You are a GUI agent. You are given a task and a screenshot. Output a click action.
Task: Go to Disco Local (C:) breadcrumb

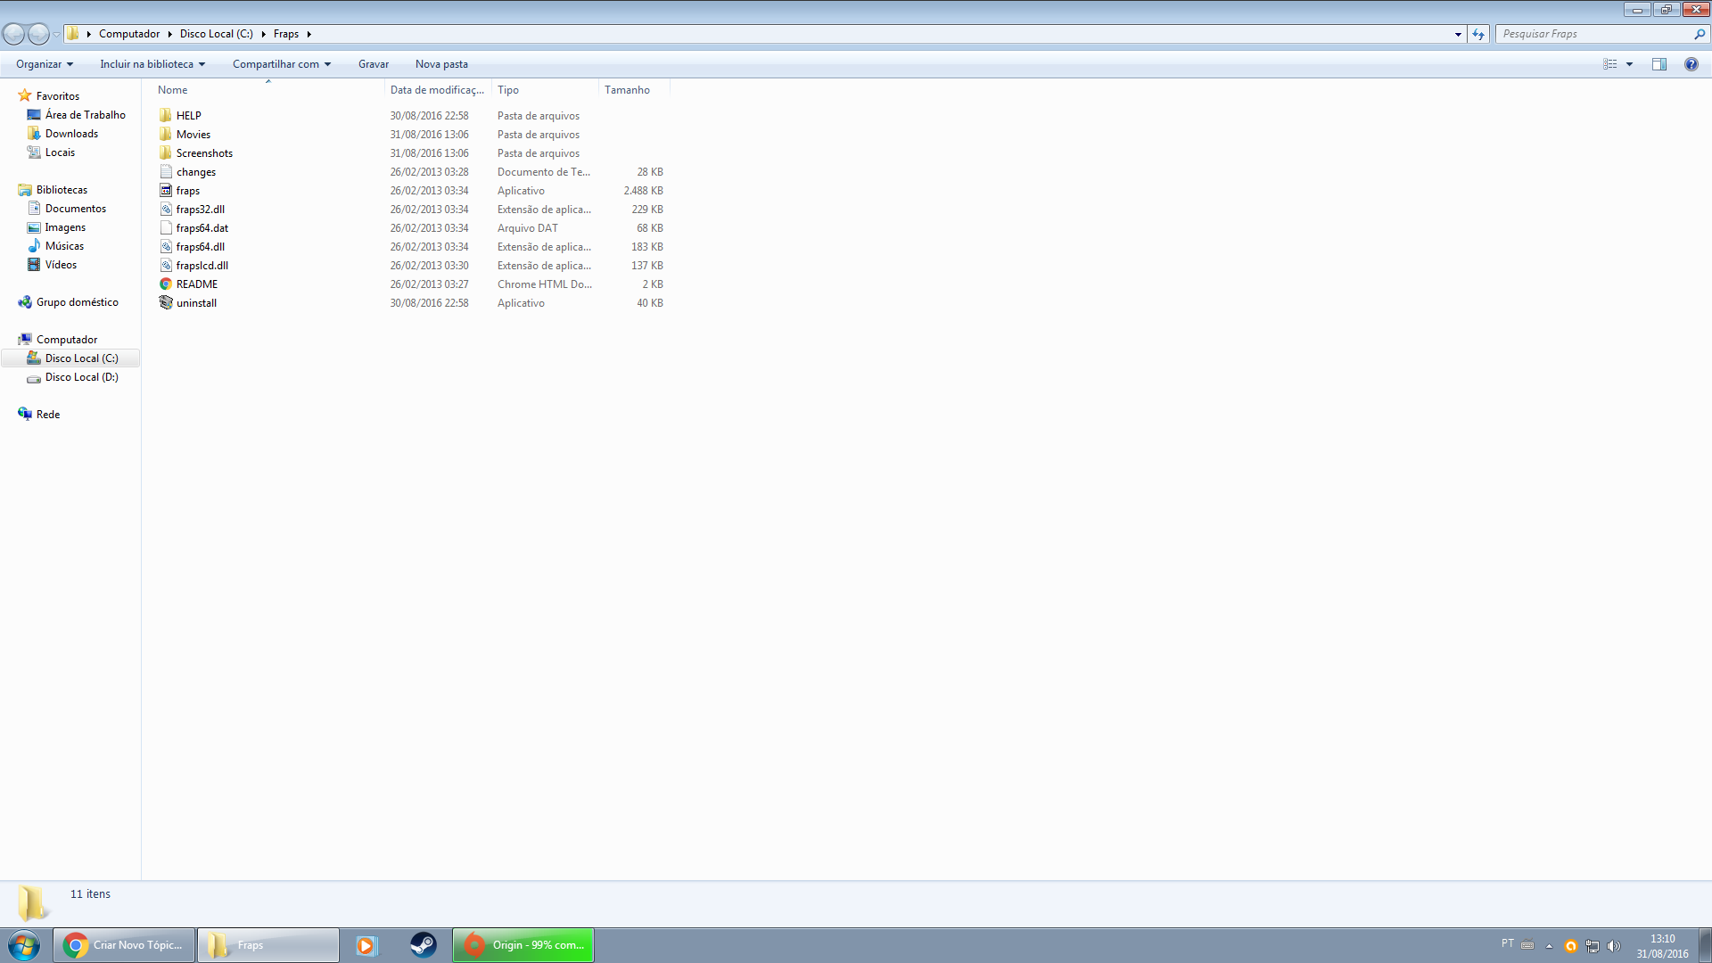click(217, 34)
